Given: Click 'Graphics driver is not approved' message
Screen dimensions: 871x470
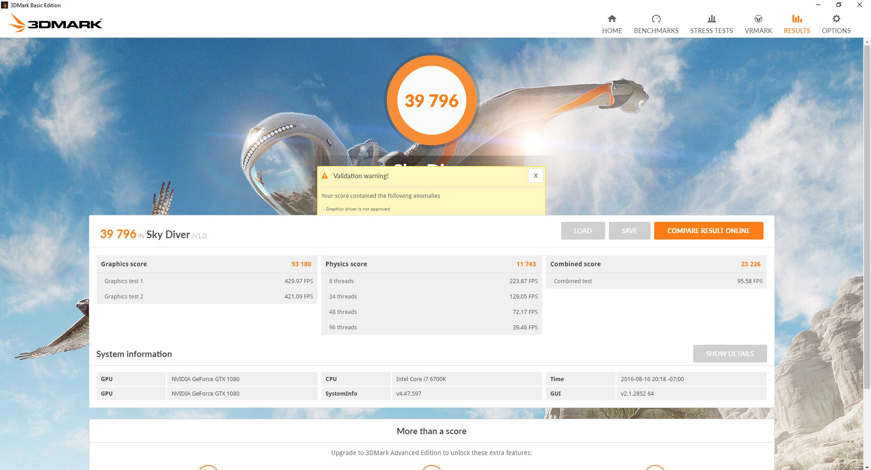Looking at the screenshot, I should pos(357,209).
